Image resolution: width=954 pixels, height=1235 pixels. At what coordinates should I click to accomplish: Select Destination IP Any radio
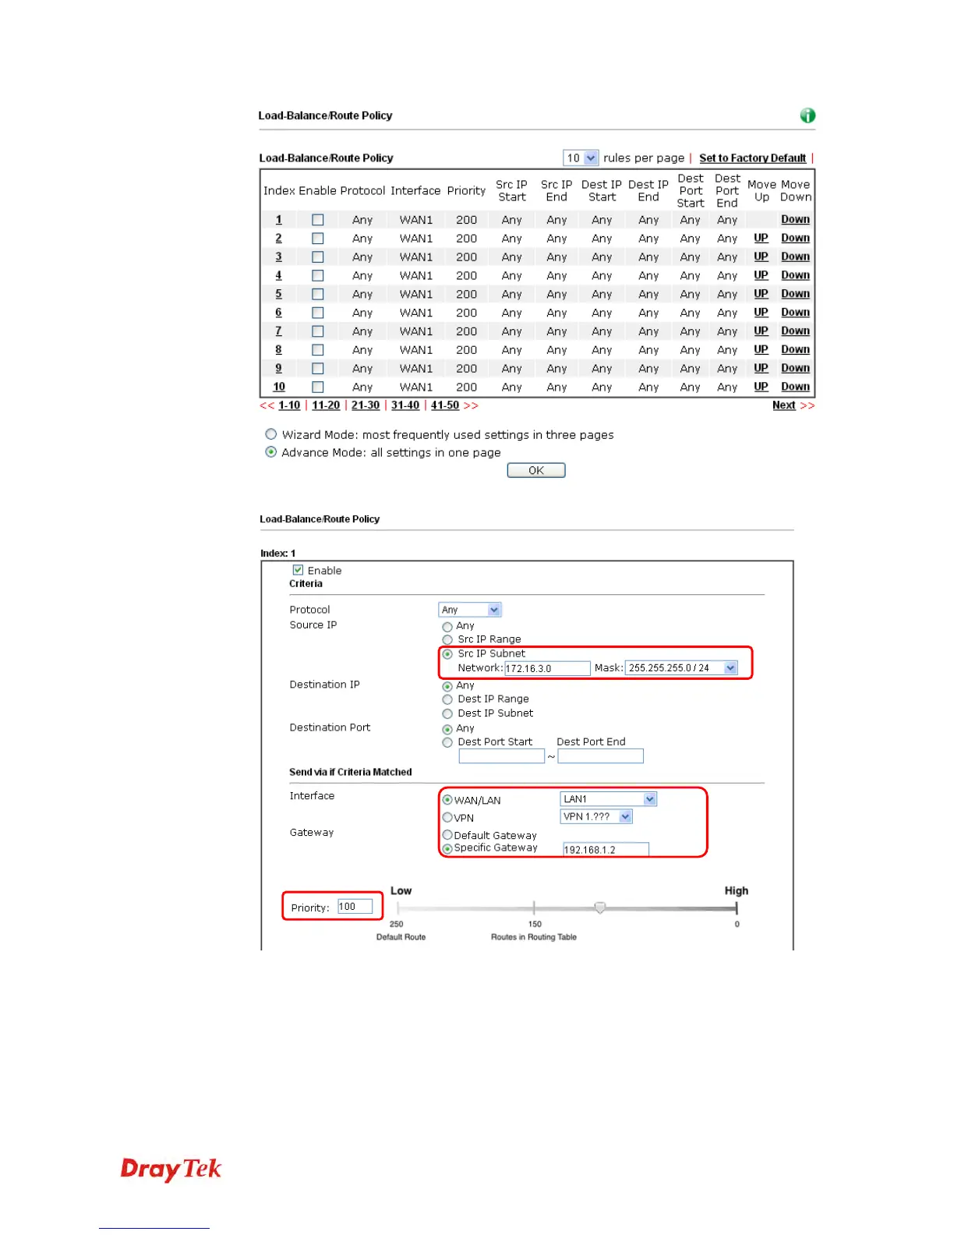click(x=447, y=687)
